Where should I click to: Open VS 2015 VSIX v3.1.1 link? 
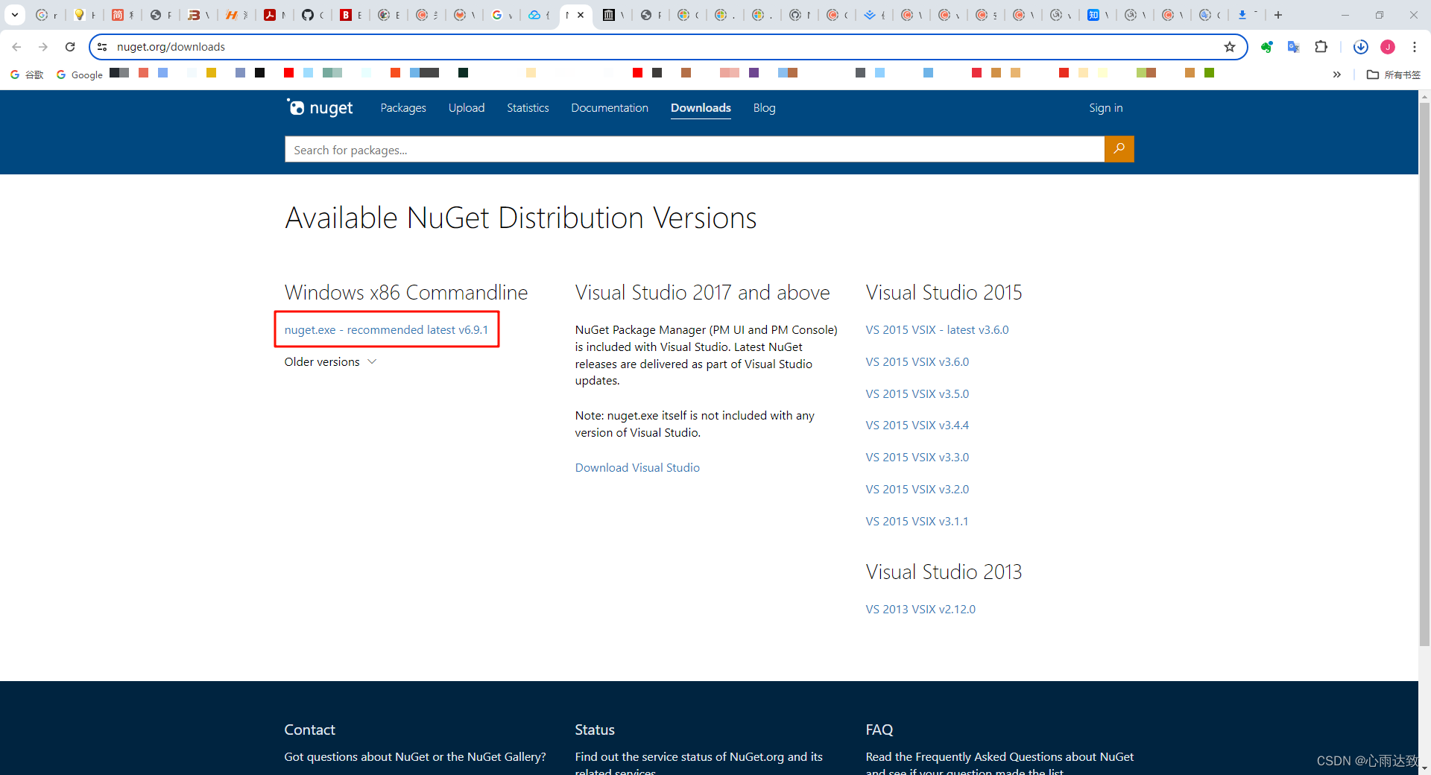(x=917, y=521)
